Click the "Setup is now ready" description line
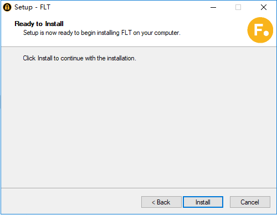The width and height of the screenshot is (277, 215). click(x=102, y=33)
